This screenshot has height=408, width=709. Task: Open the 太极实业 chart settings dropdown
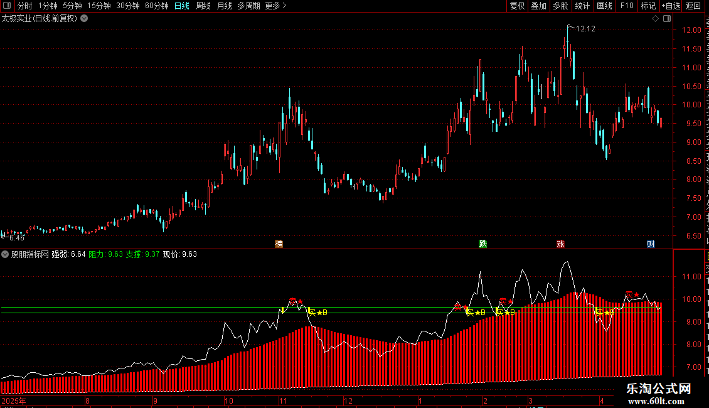click(x=84, y=19)
